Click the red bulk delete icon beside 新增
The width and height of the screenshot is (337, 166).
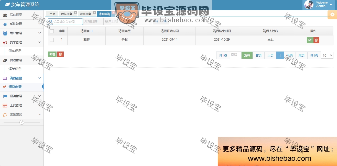(60, 54)
